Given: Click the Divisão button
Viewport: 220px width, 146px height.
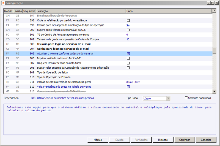Looking at the screenshot, I should [x=119, y=140].
